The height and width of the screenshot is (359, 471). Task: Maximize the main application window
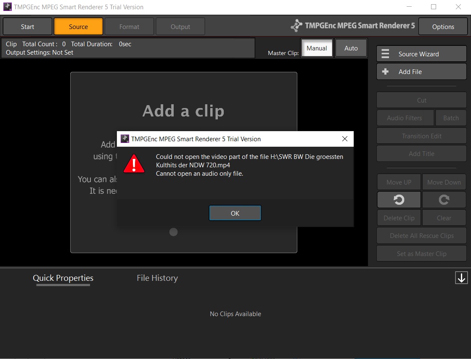pyautogui.click(x=434, y=7)
